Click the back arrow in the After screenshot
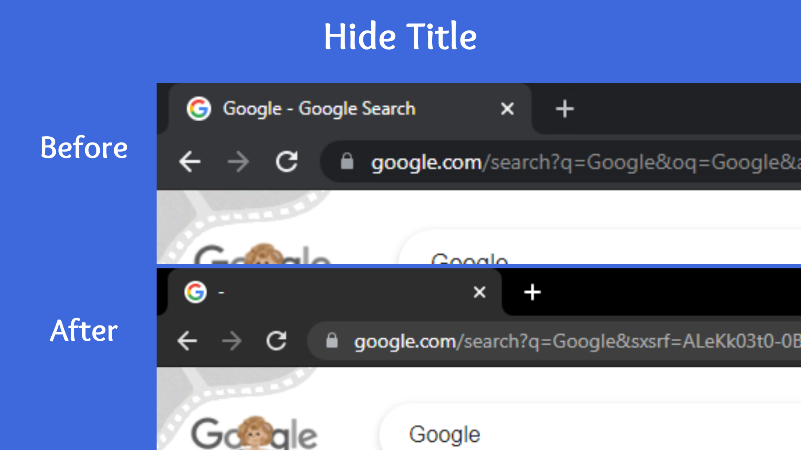Viewport: 801px width, 450px height. [188, 341]
